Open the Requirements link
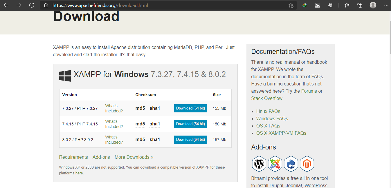The width and height of the screenshot is (391, 188). tap(73, 157)
